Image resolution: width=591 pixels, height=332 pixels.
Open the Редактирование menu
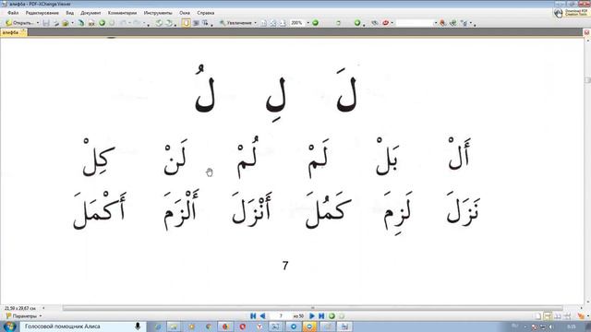point(42,13)
